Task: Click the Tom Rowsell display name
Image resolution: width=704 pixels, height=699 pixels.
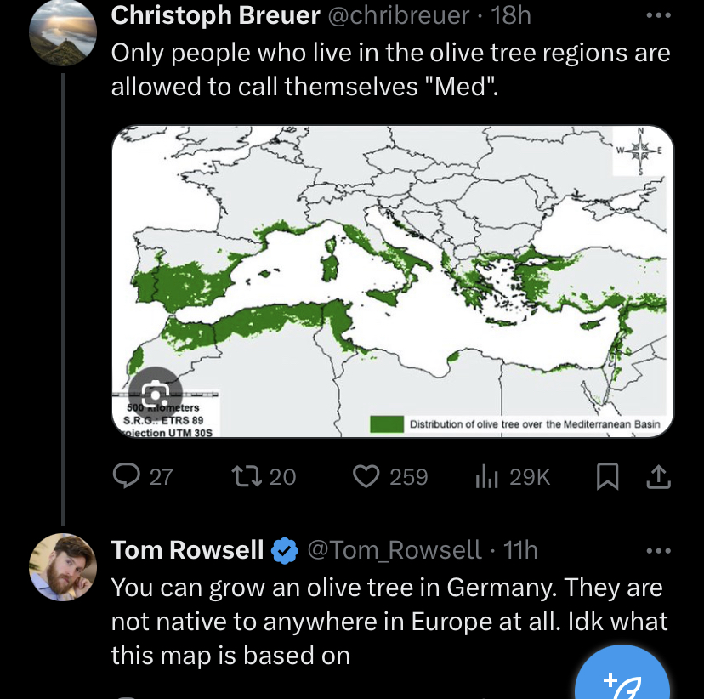Action: tap(187, 551)
